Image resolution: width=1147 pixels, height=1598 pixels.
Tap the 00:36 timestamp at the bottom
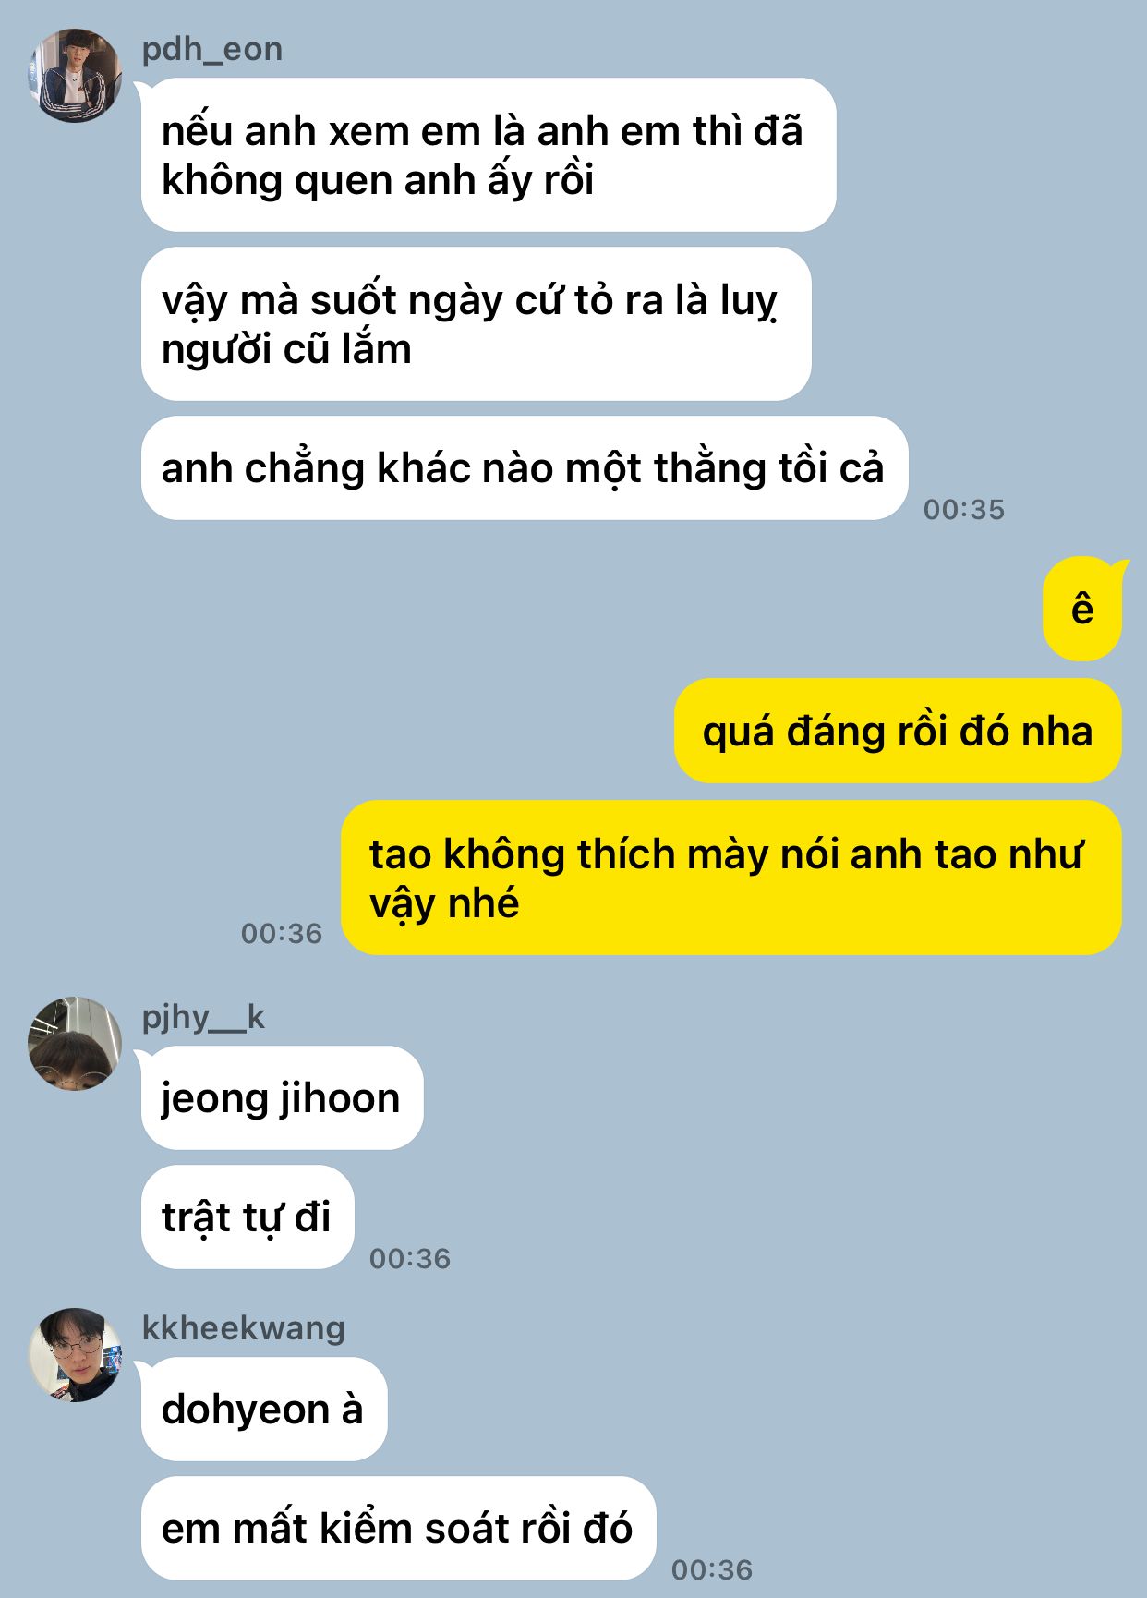coord(712,1569)
